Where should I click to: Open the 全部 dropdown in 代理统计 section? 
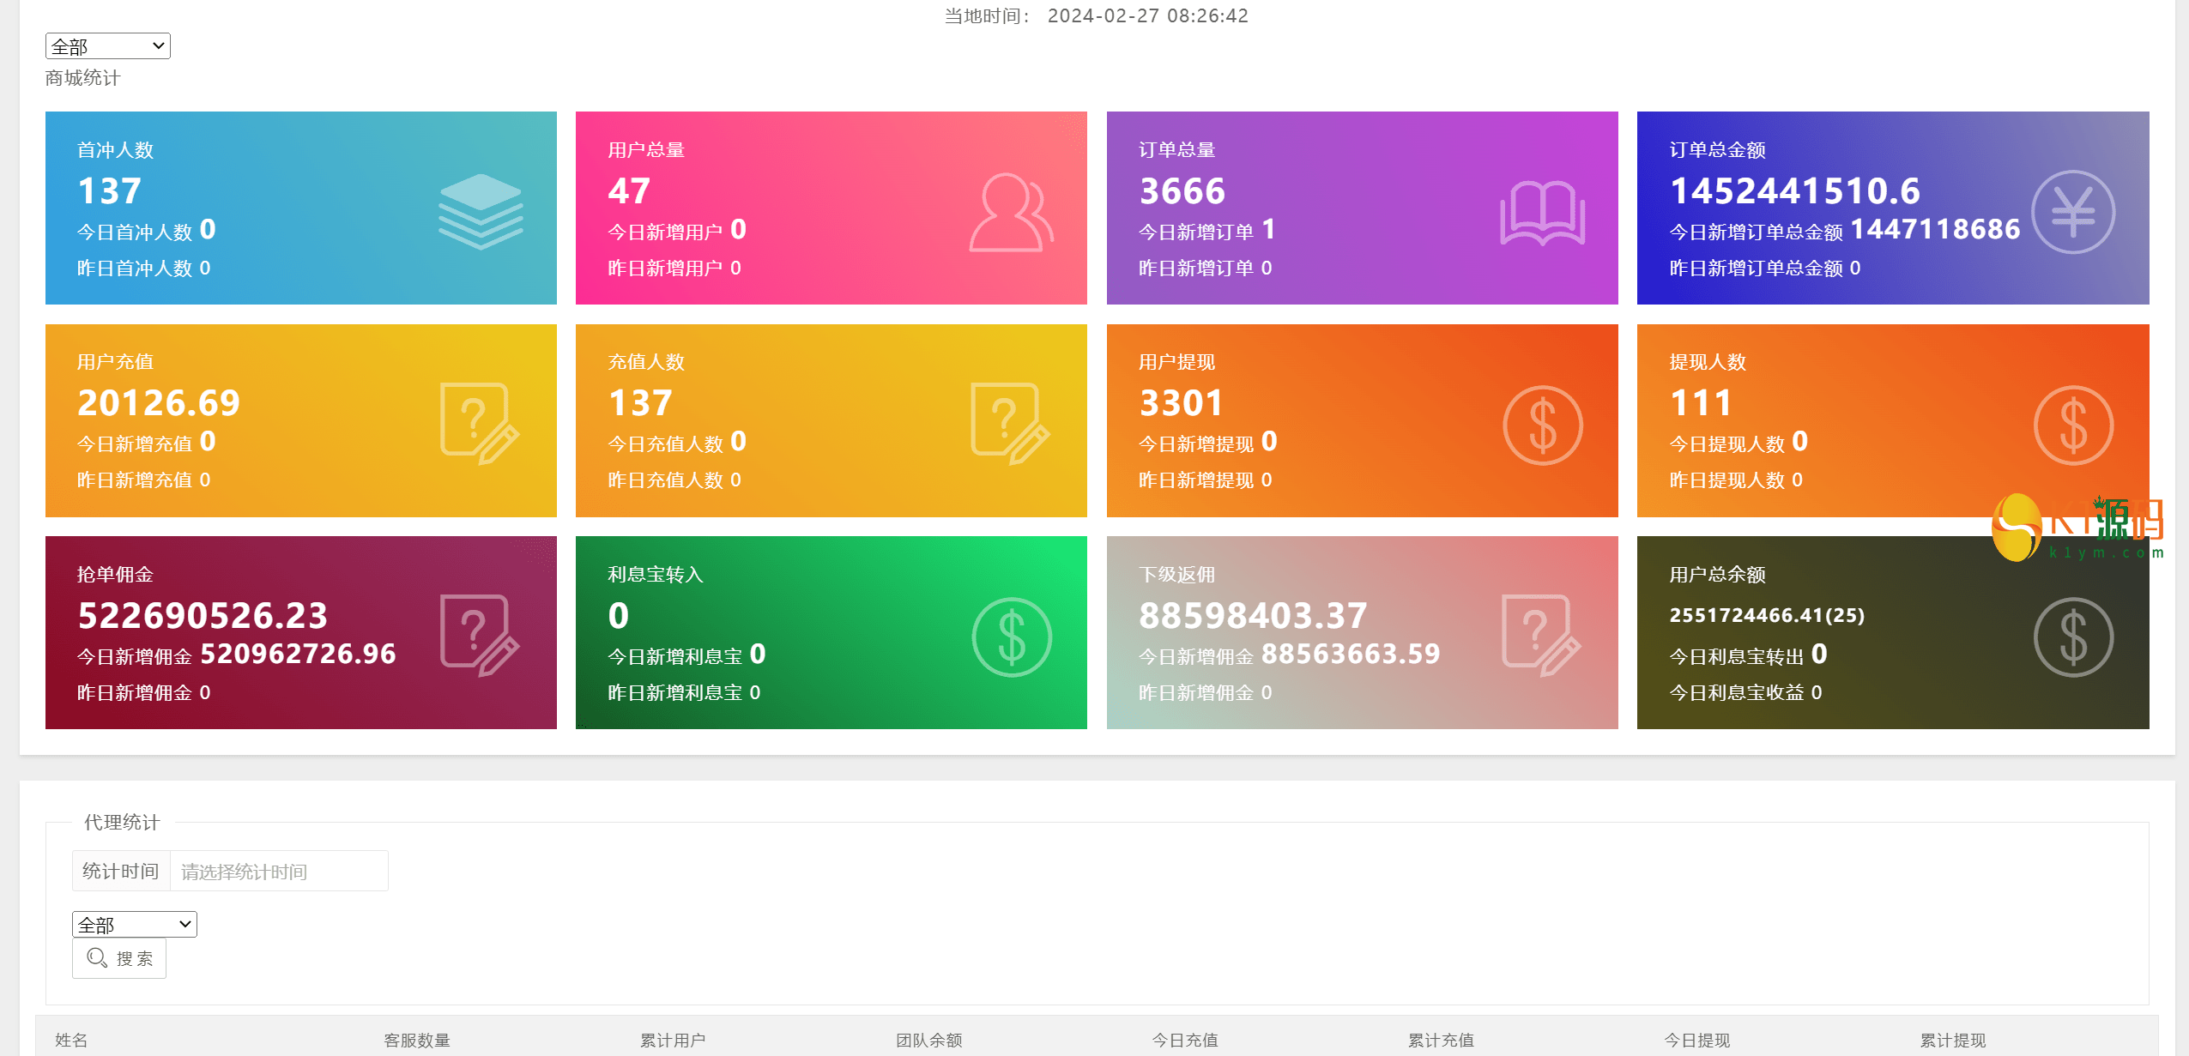pos(134,924)
